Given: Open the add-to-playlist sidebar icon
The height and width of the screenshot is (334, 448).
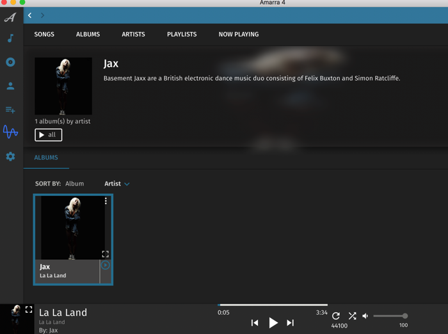Looking at the screenshot, I should (10, 109).
